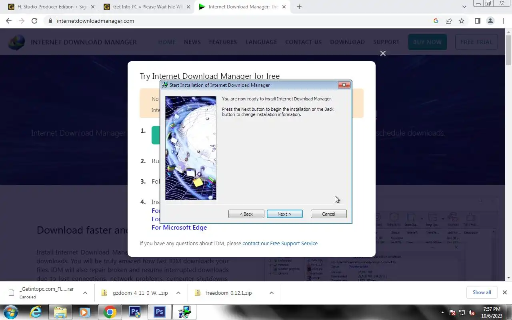Expand options for gzdoom zip download
This screenshot has width=512, height=320.
pyautogui.click(x=178, y=293)
